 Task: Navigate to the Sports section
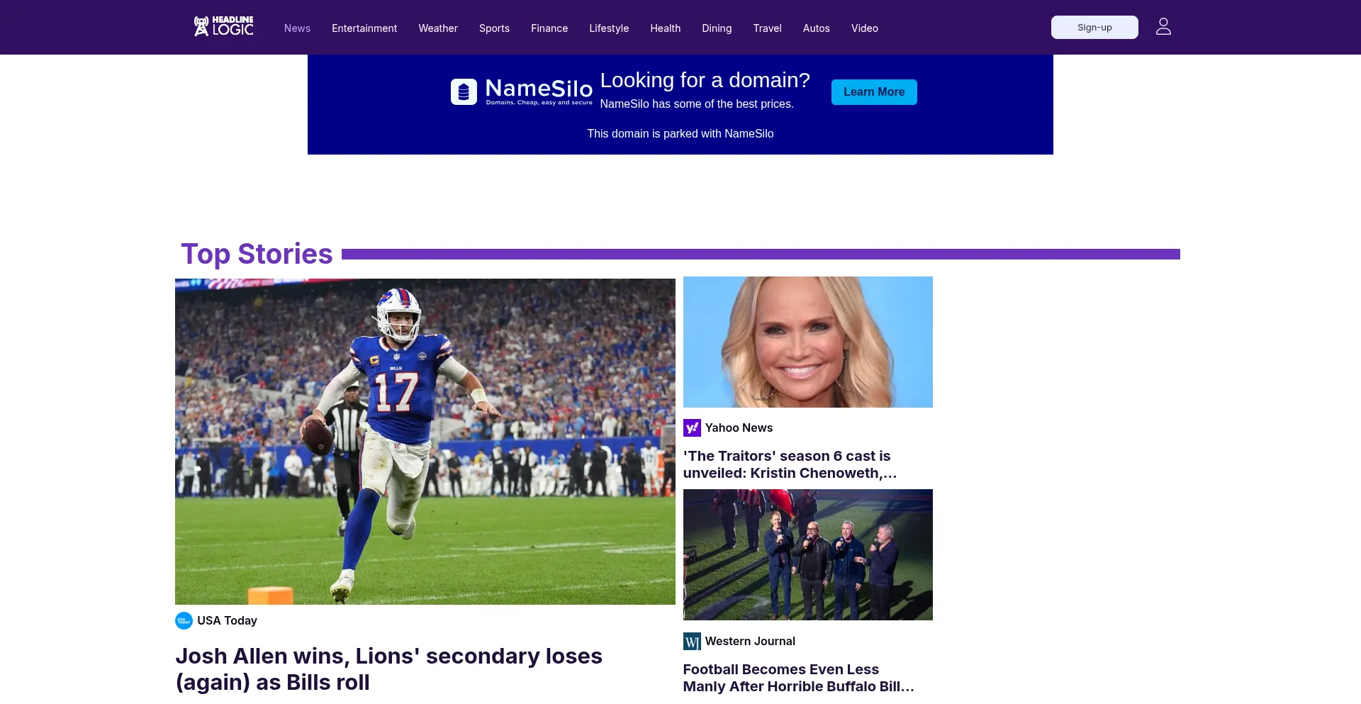click(x=494, y=28)
